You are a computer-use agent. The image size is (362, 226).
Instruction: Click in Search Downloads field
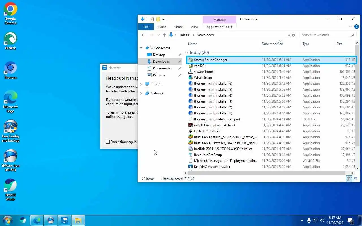pos(325,35)
